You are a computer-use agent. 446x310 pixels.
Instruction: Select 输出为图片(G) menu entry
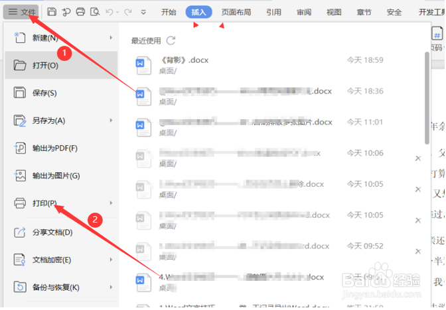(x=61, y=176)
